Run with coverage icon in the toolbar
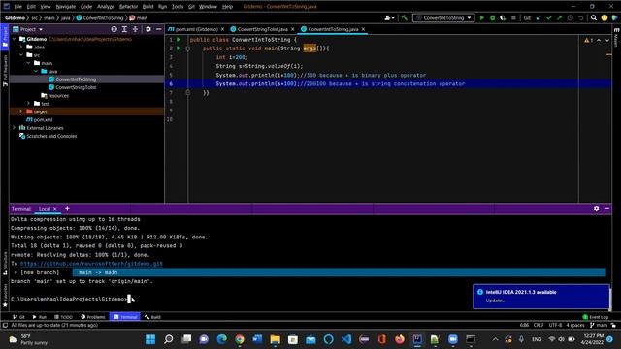 click(x=503, y=17)
